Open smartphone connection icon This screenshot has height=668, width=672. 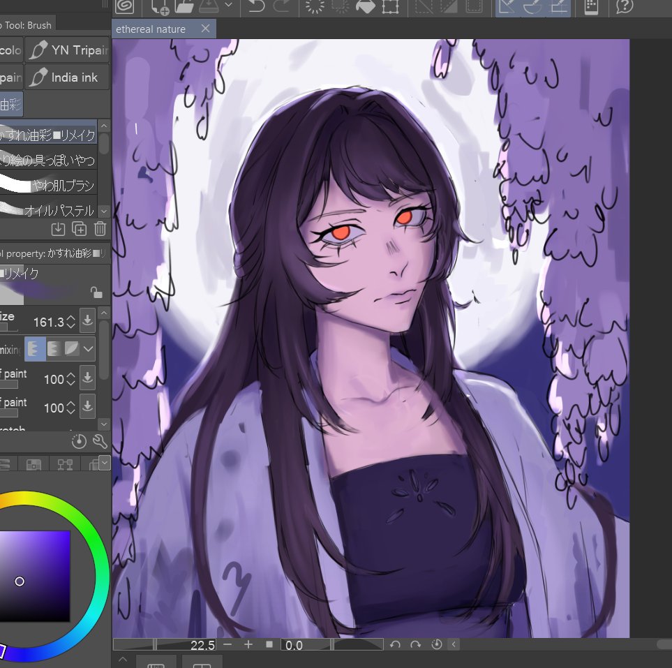pyautogui.click(x=591, y=6)
